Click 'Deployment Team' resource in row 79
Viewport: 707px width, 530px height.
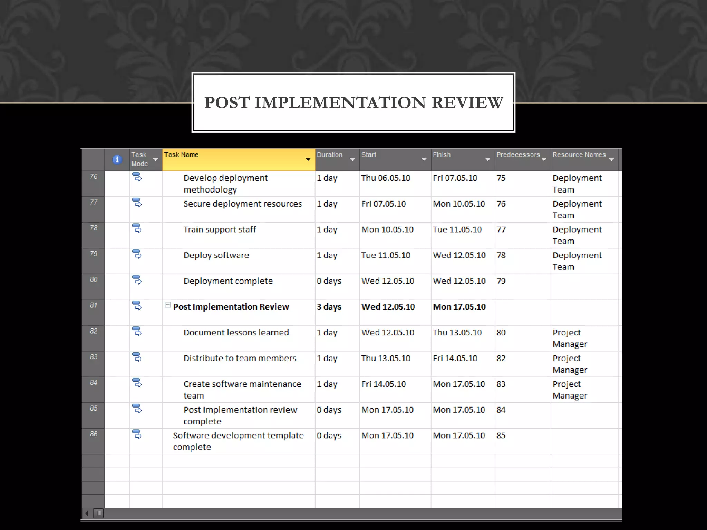577,261
